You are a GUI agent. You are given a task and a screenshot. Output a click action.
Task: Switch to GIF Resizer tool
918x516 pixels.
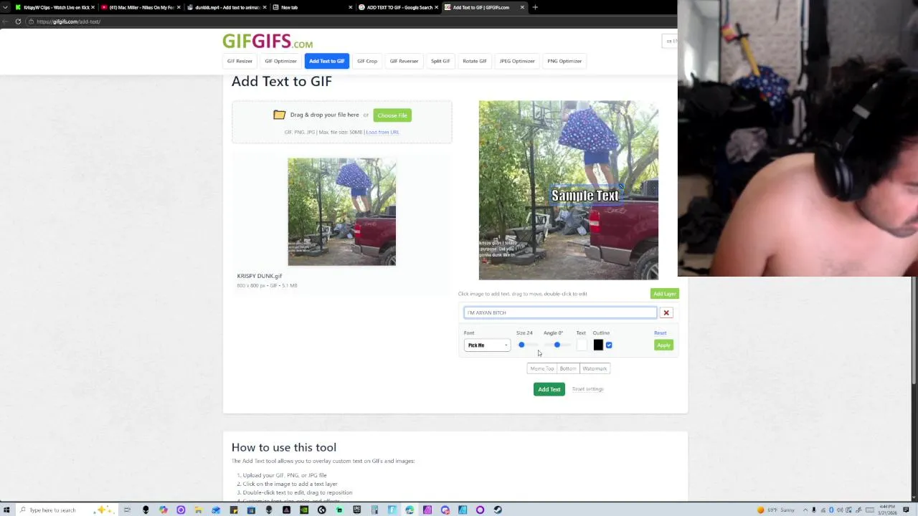pos(240,61)
